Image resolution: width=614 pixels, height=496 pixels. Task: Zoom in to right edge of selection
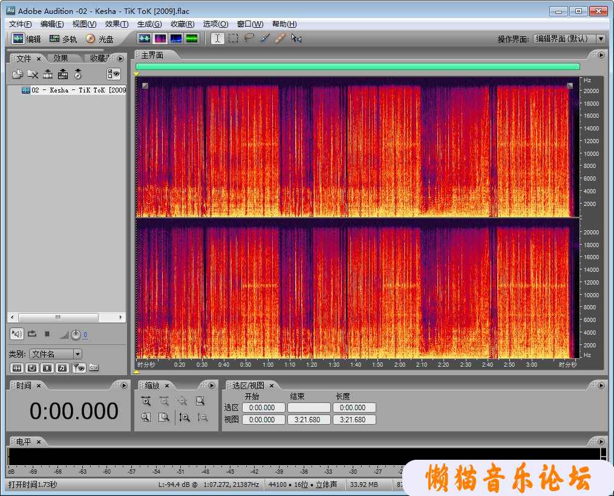pos(164,417)
